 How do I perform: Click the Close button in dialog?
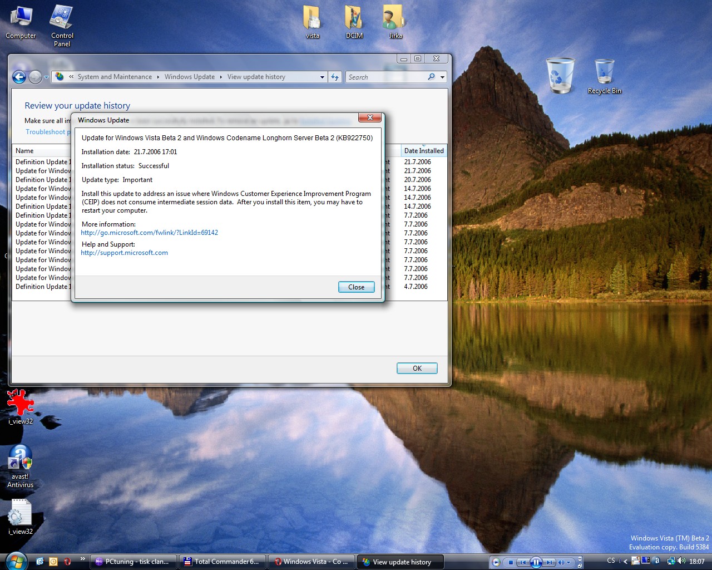click(357, 287)
